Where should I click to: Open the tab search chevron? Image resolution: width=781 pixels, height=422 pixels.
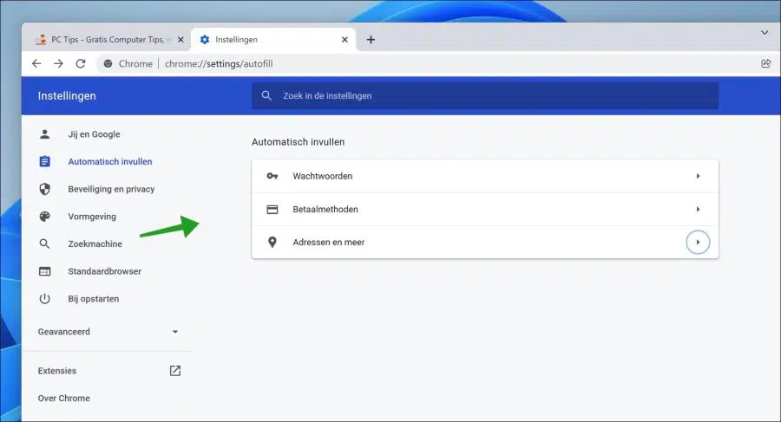[765, 33]
